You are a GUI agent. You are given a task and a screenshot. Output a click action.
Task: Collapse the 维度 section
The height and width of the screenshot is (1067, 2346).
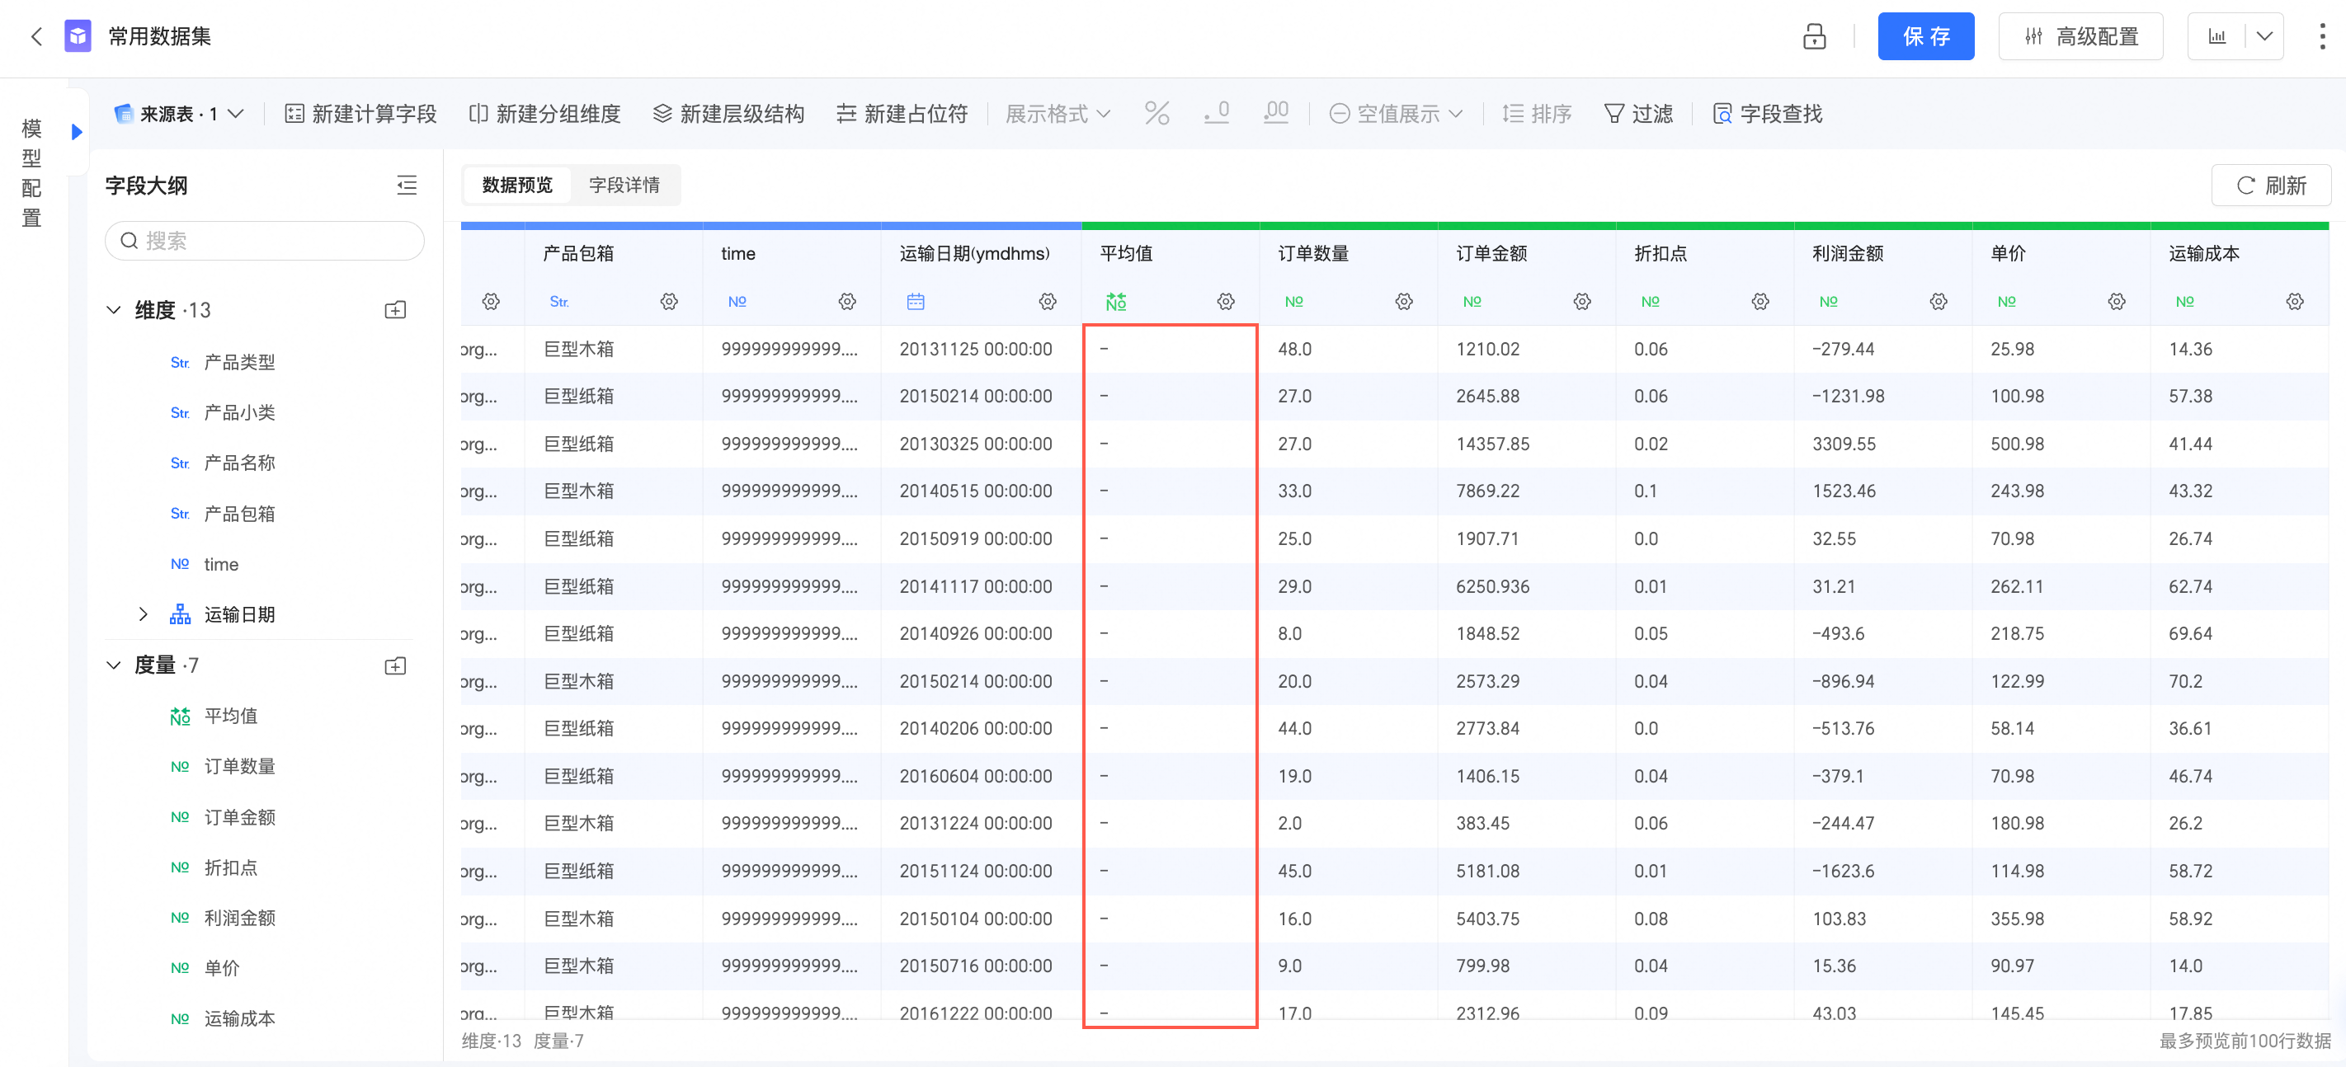click(x=114, y=310)
